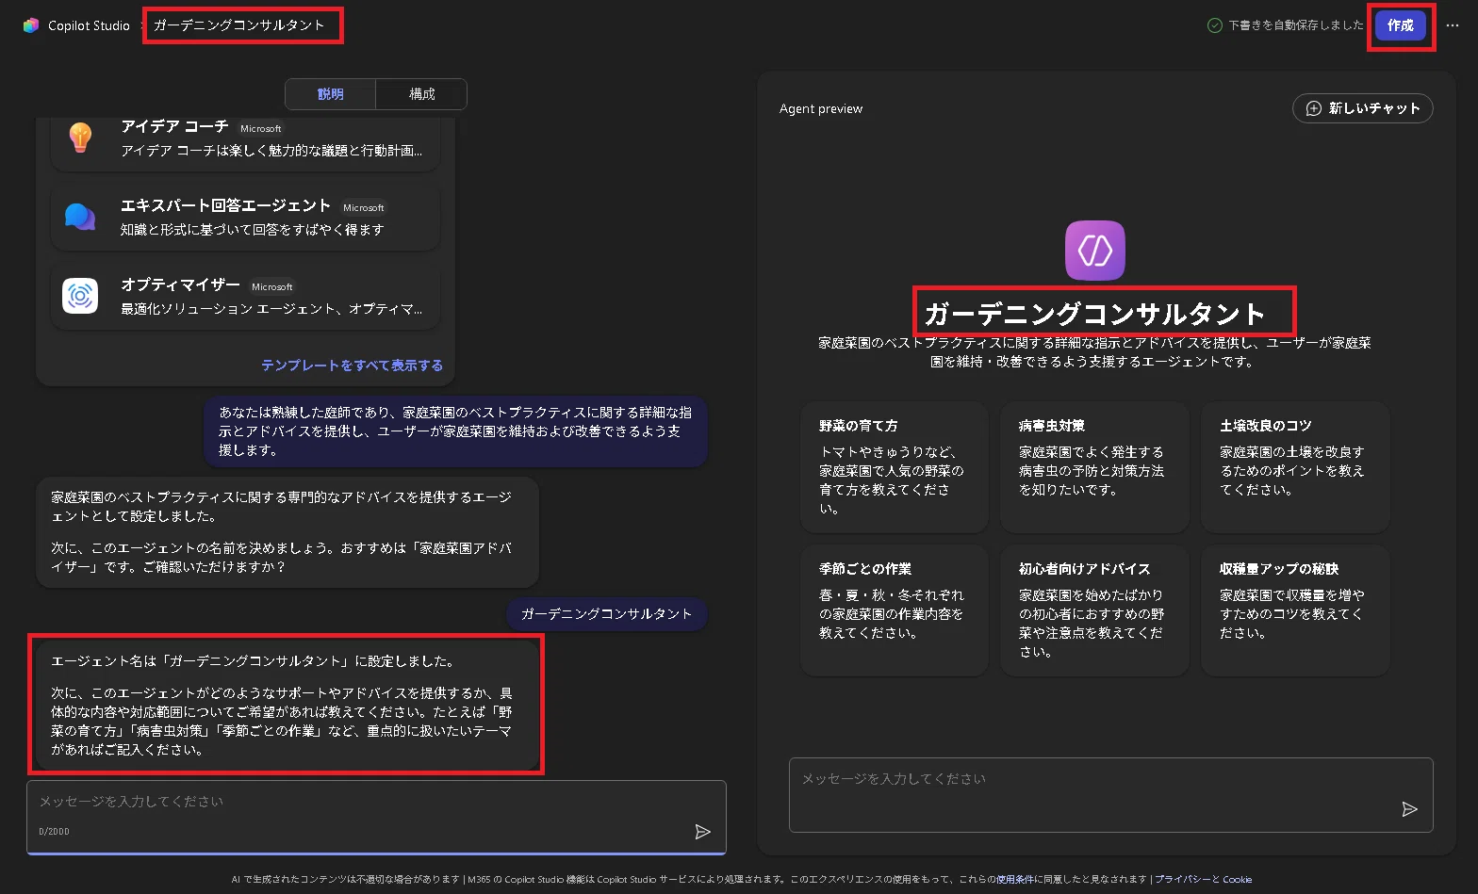Click the purple agent avatar icon
Viewport: 1478px width, 894px height.
click(x=1095, y=251)
